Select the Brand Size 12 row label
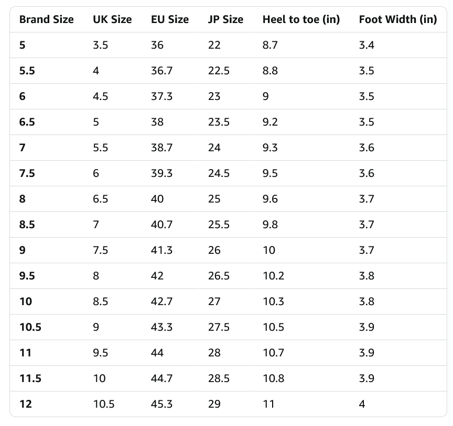 tap(26, 404)
